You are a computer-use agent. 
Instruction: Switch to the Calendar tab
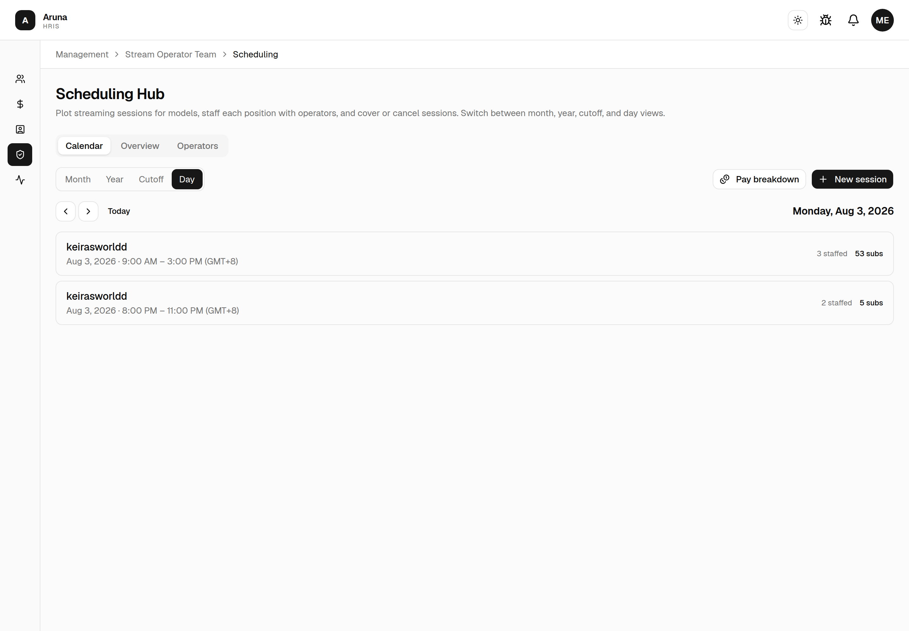(84, 146)
